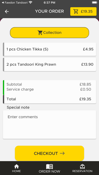
Task: Open the cart showing £19.35
Action: coord(83,12)
